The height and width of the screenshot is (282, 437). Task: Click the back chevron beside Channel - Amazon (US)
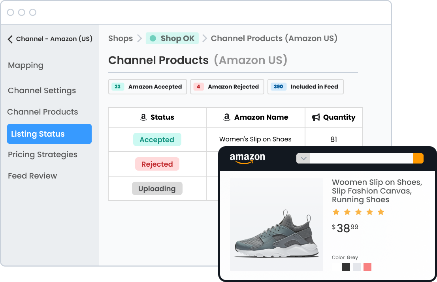(x=9, y=39)
